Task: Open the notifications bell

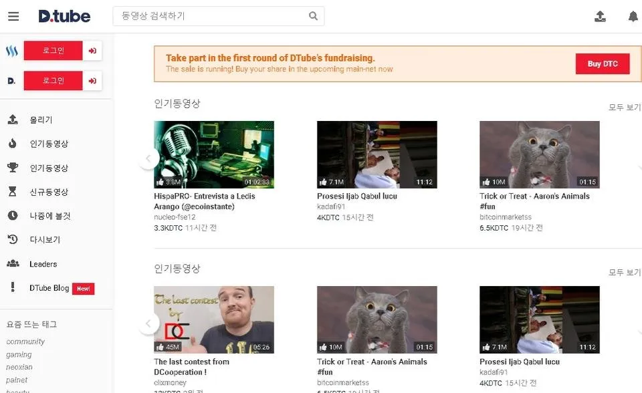Action: pyautogui.click(x=633, y=16)
